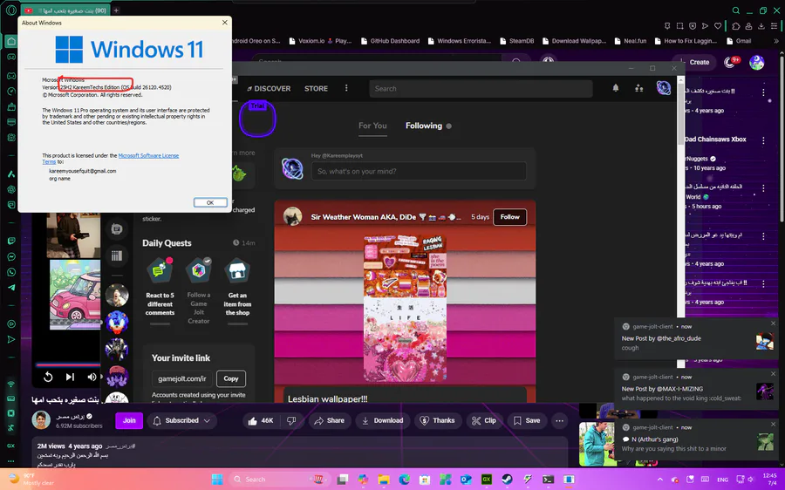Click OK in the About Windows dialog
Screen dimensions: 785x490
[x=210, y=202]
